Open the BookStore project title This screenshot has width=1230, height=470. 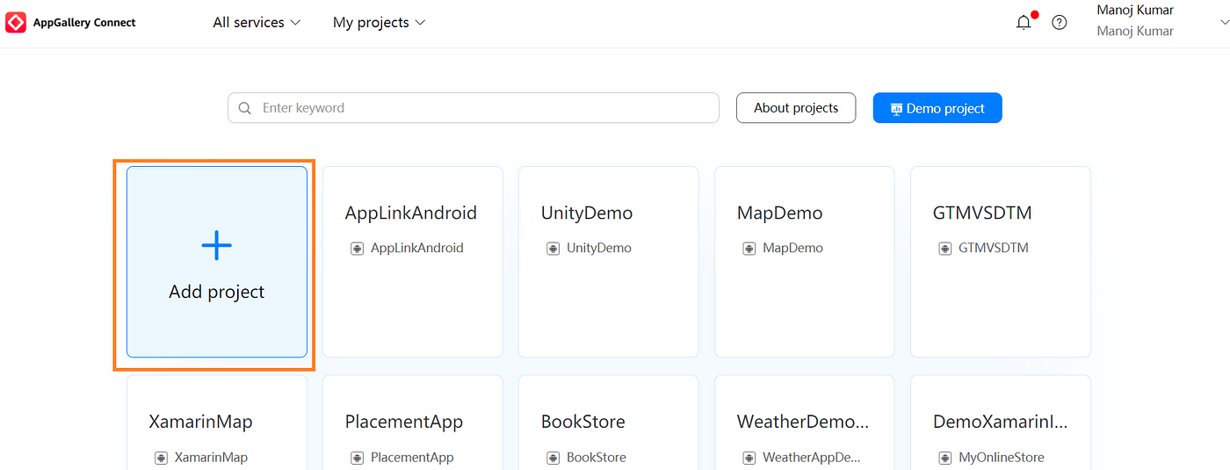tap(583, 423)
